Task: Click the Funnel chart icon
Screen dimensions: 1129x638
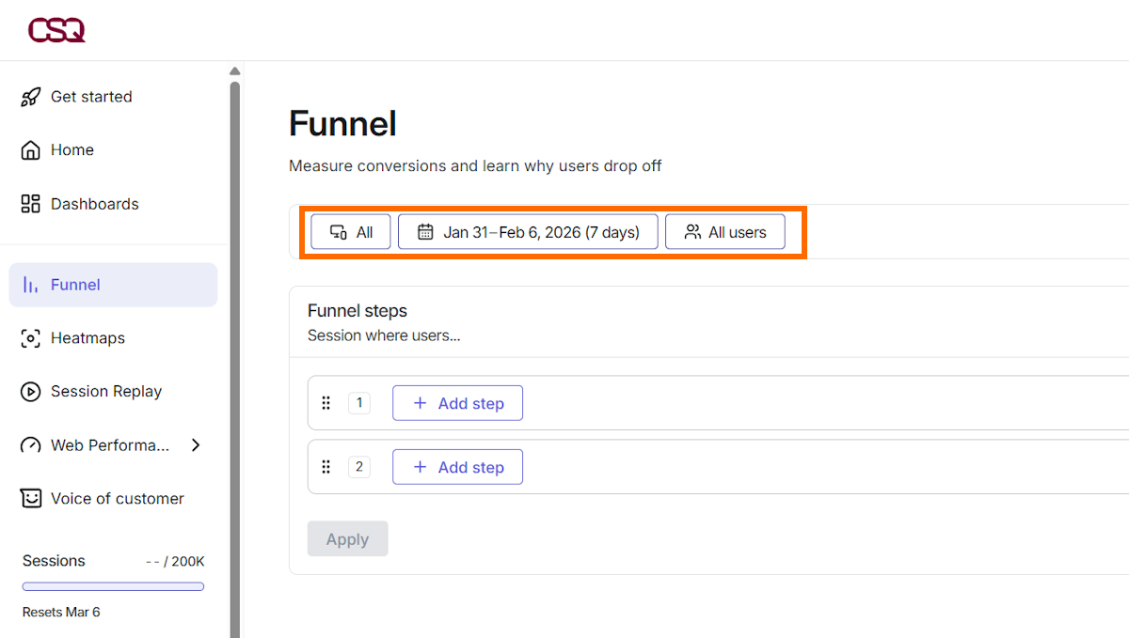Action: click(x=29, y=284)
